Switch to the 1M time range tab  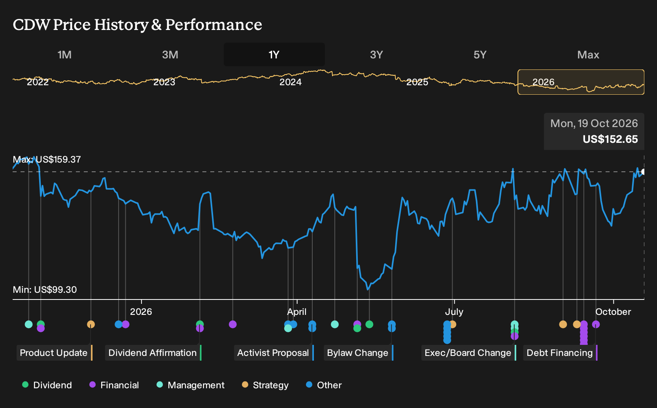(64, 54)
